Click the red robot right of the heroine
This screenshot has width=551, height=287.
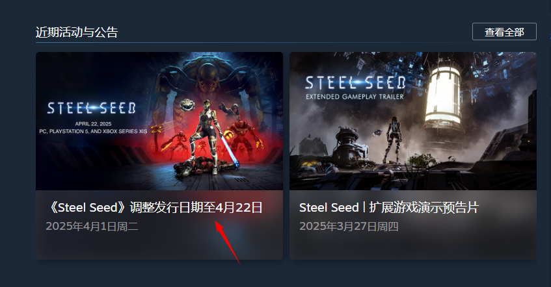click(x=244, y=137)
